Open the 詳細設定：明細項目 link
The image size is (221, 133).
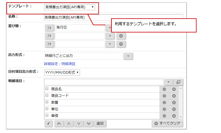(60, 64)
